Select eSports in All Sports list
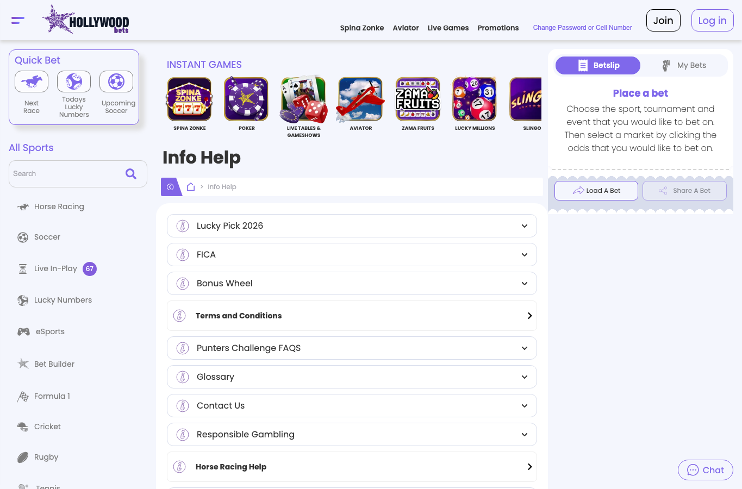The image size is (742, 489). (49, 331)
